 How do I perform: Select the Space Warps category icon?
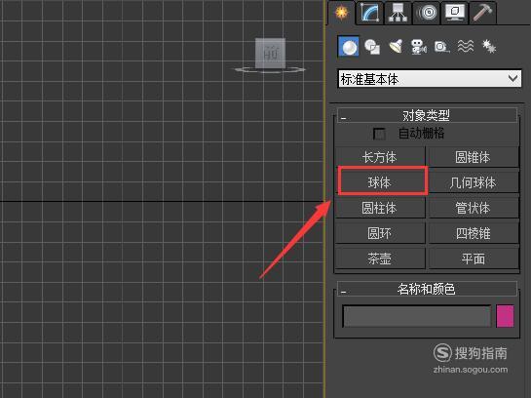click(x=466, y=47)
